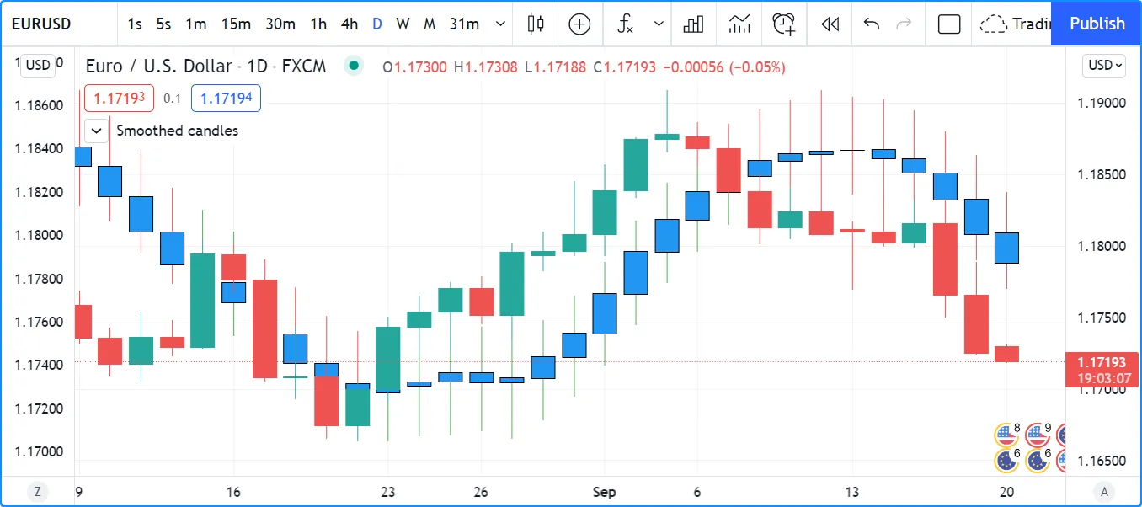Open the bar chart financials icon
Viewport: 1142px width, 507px height.
693,24
